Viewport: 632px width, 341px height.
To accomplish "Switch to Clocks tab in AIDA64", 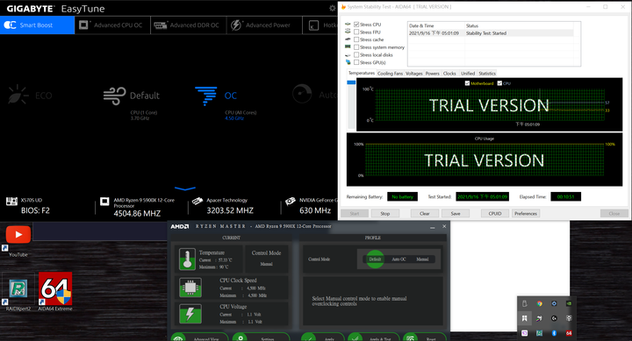I will [x=449, y=74].
